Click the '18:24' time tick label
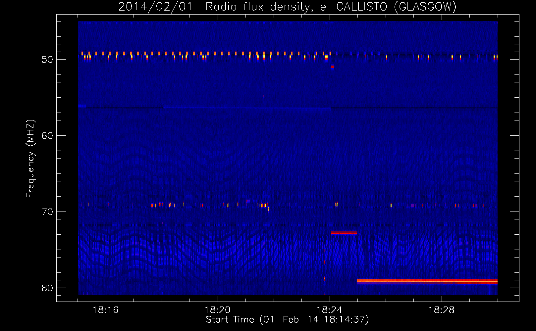536x331 pixels. (330, 310)
